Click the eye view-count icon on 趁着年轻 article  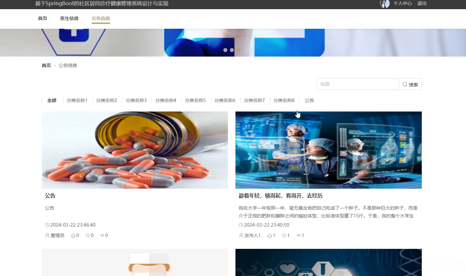click(298, 235)
